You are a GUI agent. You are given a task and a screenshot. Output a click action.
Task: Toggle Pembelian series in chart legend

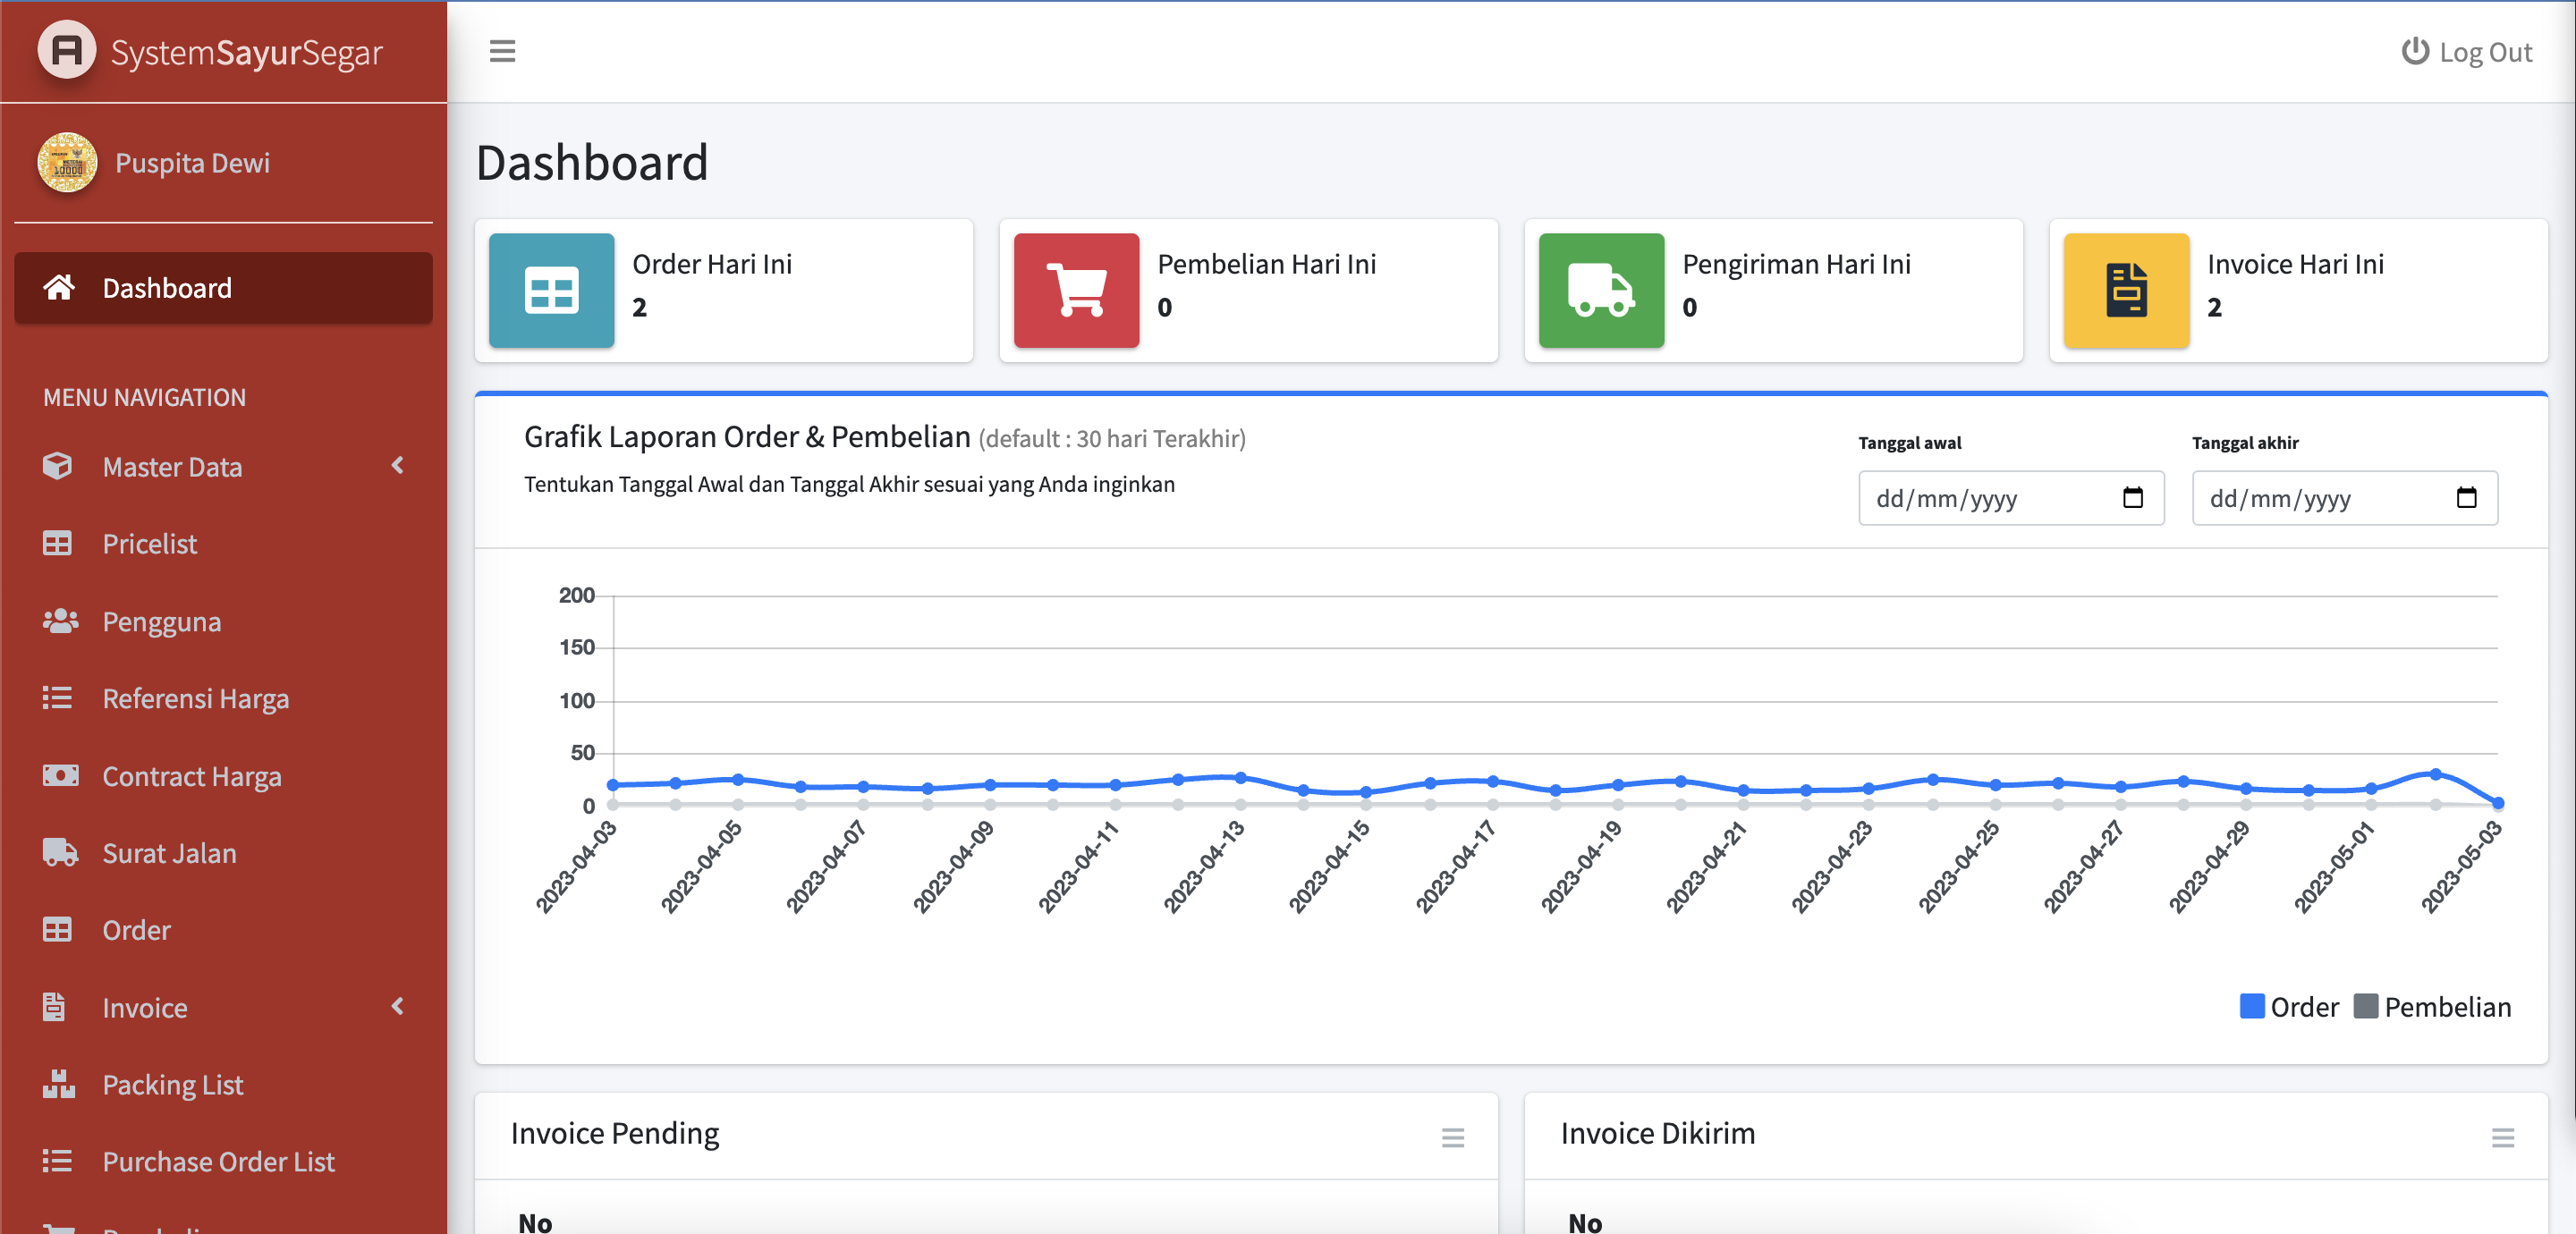pos(2432,1007)
